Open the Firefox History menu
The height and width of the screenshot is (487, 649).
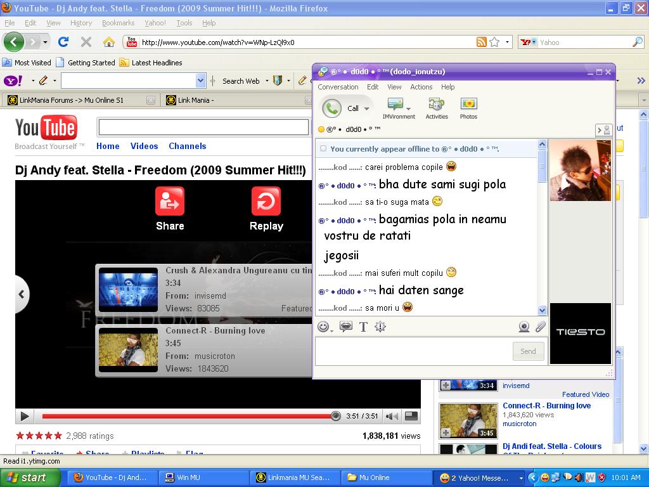point(81,23)
